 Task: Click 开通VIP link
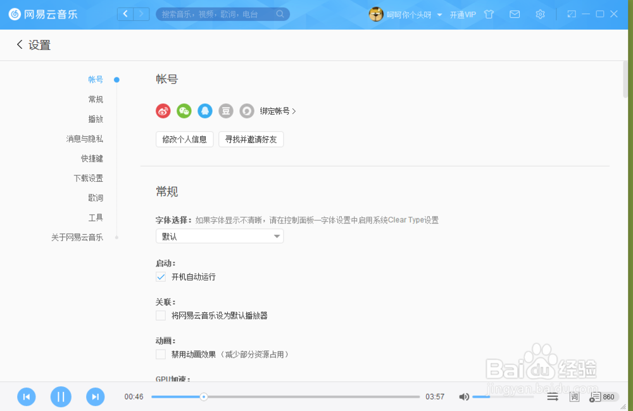tap(463, 15)
